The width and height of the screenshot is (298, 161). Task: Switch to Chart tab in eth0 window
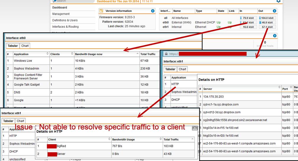pyautogui.click(x=25, y=46)
